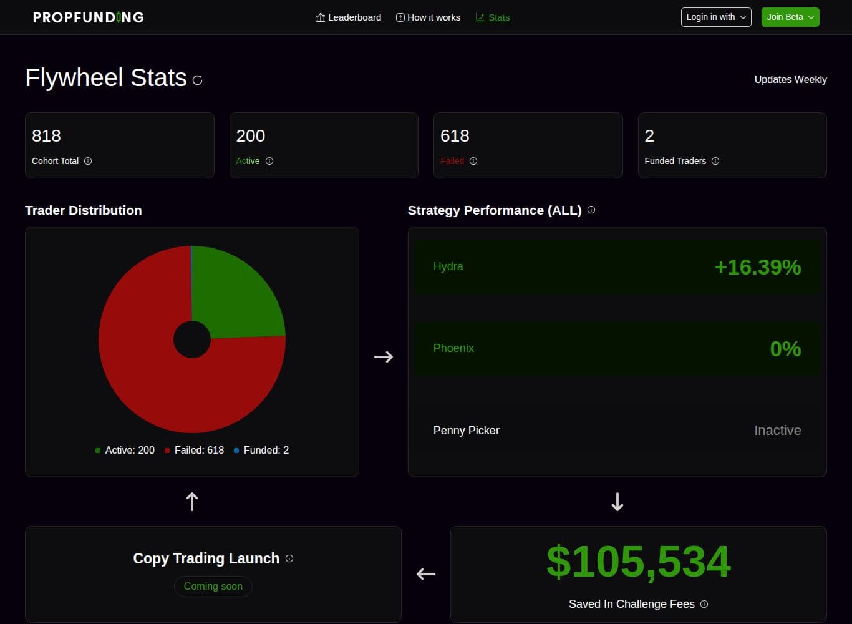Click the Inactive status text
The width and height of the screenshot is (852, 624).
click(778, 431)
